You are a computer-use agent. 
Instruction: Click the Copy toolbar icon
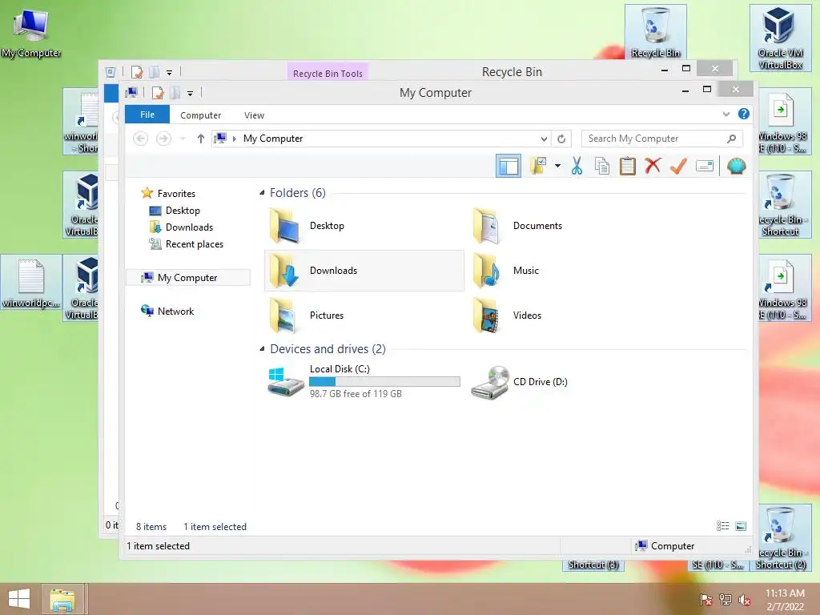pos(602,166)
